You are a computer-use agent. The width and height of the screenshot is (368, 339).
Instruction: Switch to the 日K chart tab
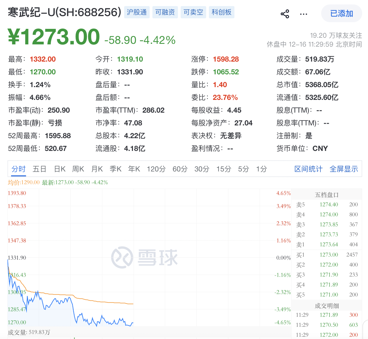tap(60, 169)
